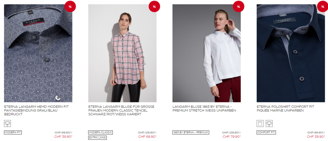Click the discount badge on the white blouse

[238, 6]
